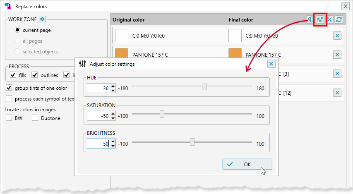
Task: Toggle the PROCESS checkbox following outlines
Action: coord(66,75)
